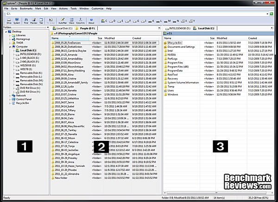278x202 pixels.
Task: Open the address bar dropdown arrow
Action: pos(267,14)
